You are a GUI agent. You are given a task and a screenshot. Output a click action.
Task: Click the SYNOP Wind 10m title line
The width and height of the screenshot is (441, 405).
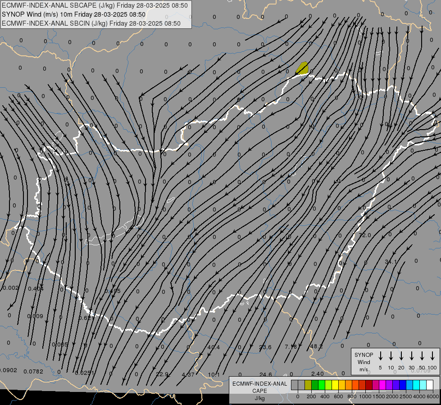[x=73, y=14]
